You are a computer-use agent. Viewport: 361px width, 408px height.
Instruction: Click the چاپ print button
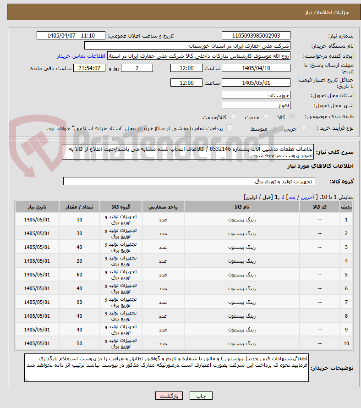point(201,396)
